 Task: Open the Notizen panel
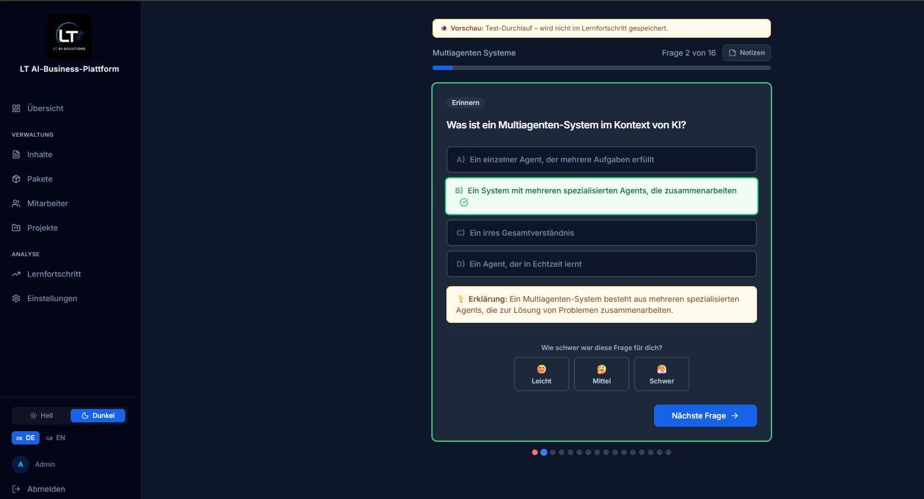coord(746,53)
